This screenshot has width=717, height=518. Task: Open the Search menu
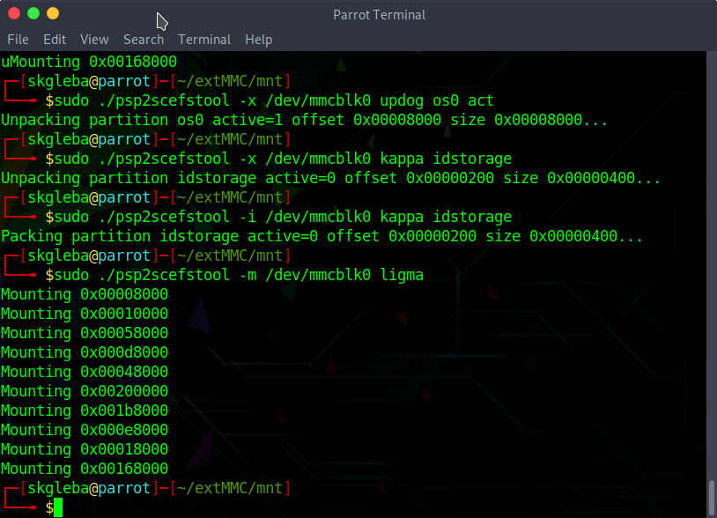144,40
